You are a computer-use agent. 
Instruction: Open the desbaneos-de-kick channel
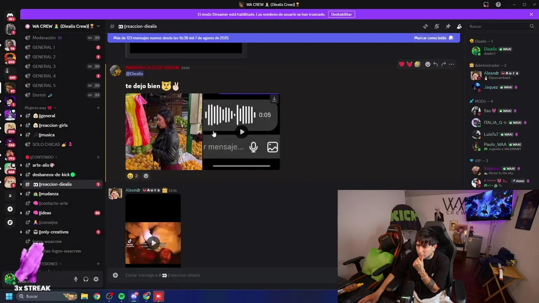[x=63, y=175]
